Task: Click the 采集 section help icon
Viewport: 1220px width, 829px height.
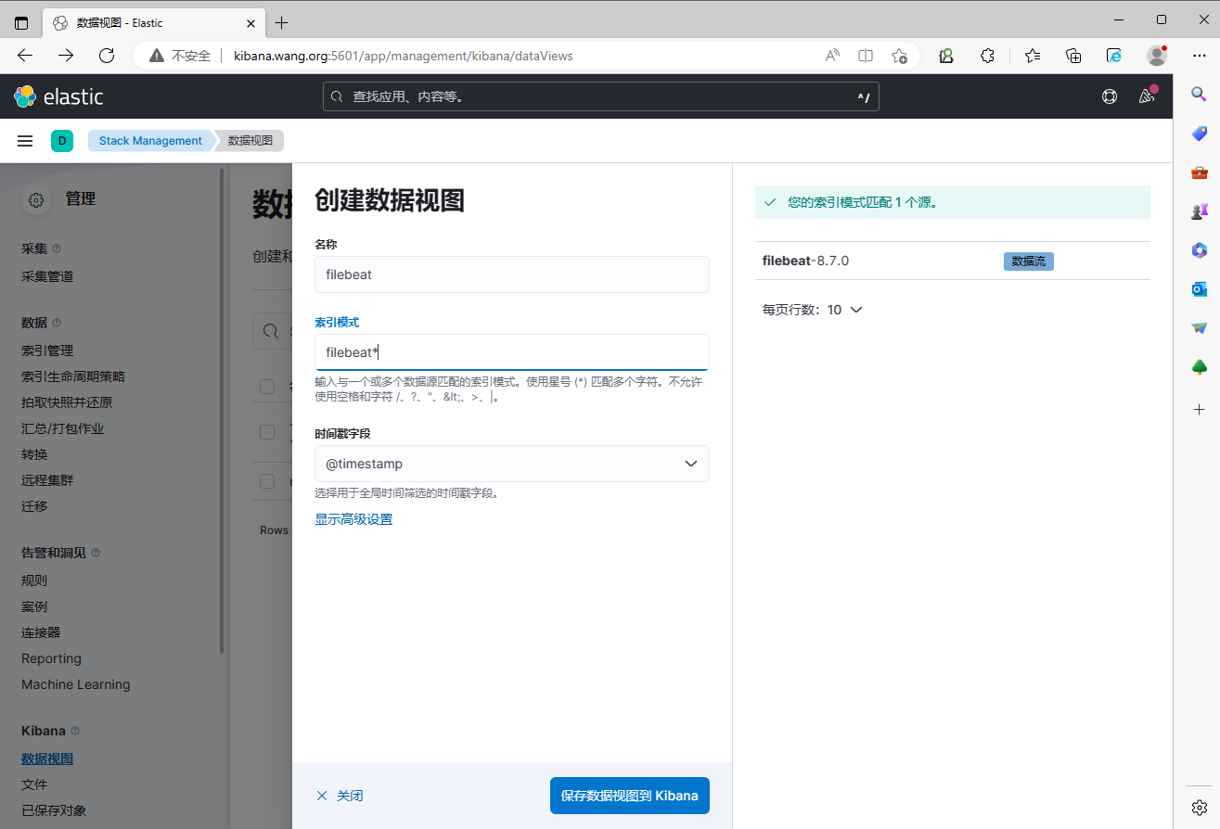Action: [57, 249]
